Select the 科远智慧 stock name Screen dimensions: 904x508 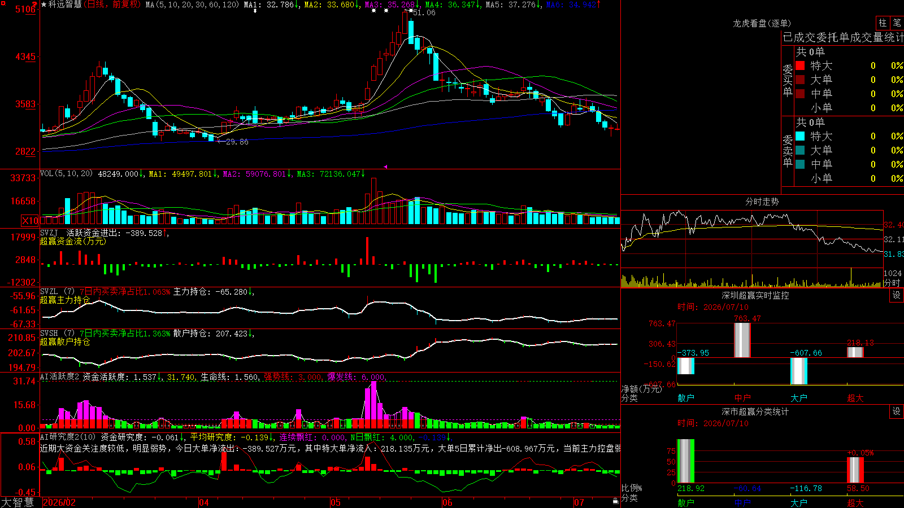[65, 5]
